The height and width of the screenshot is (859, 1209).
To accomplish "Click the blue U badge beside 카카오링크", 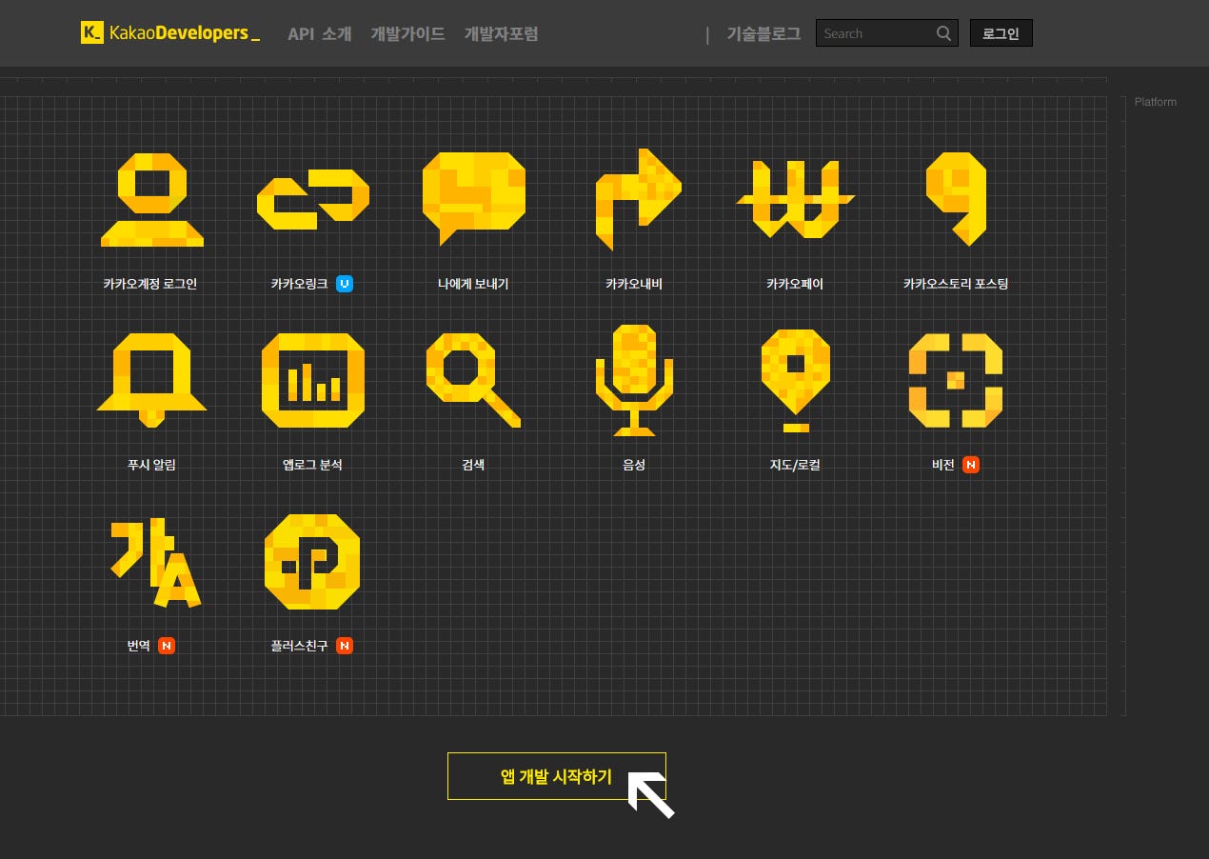I will pyautogui.click(x=345, y=284).
